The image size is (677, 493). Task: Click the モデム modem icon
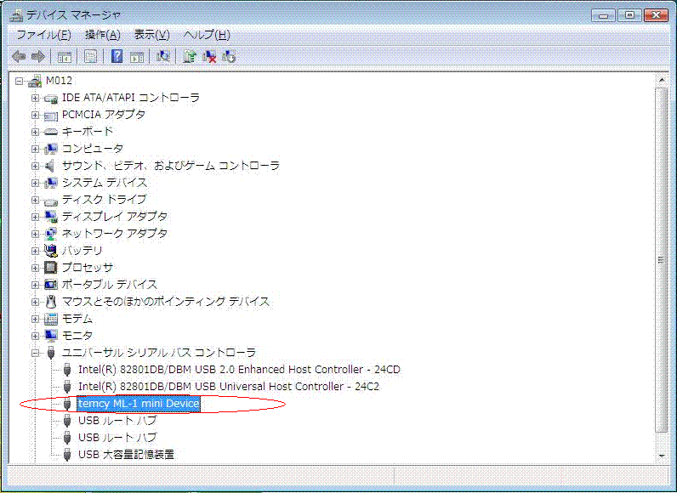click(51, 319)
